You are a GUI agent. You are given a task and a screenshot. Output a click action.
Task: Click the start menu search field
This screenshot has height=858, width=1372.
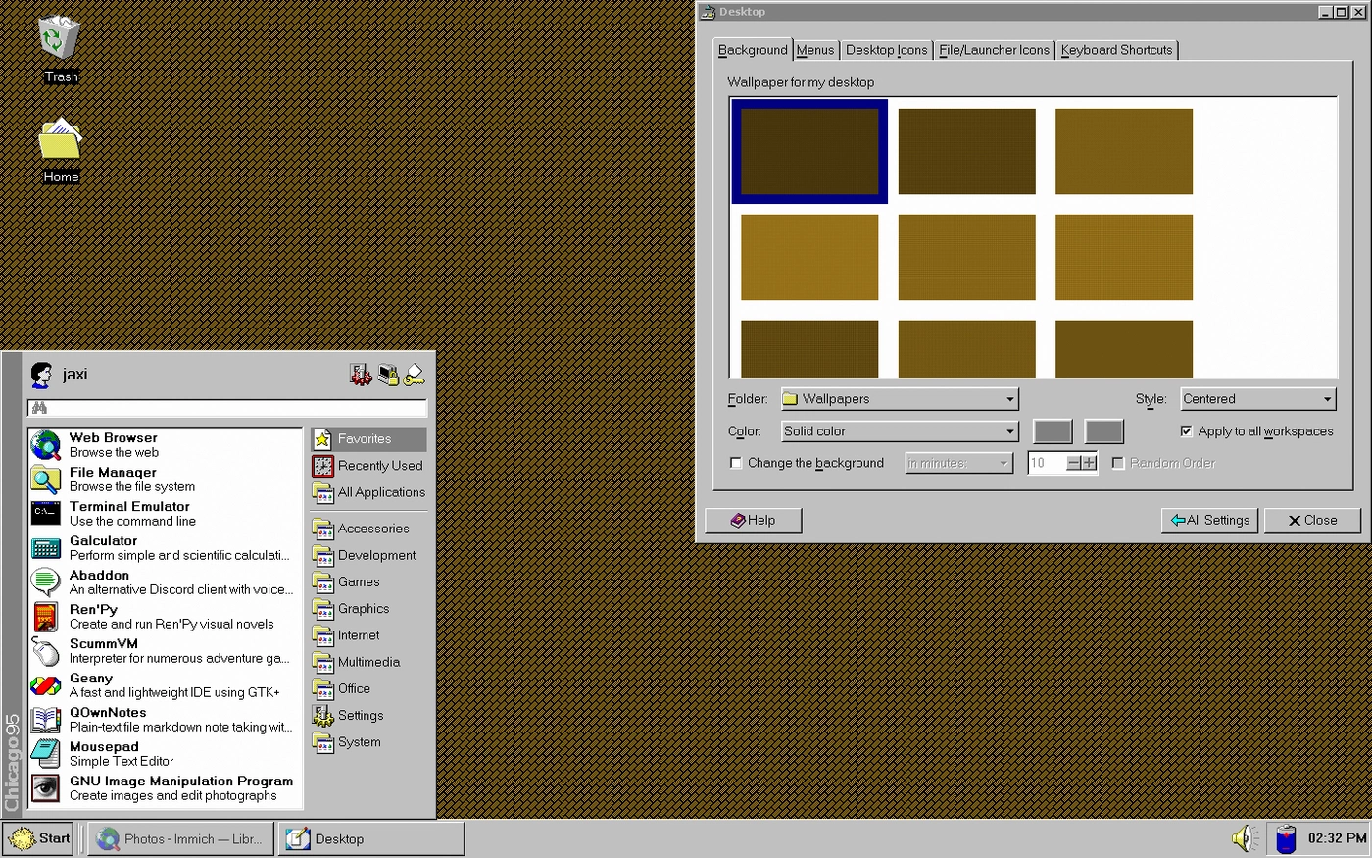coord(227,408)
